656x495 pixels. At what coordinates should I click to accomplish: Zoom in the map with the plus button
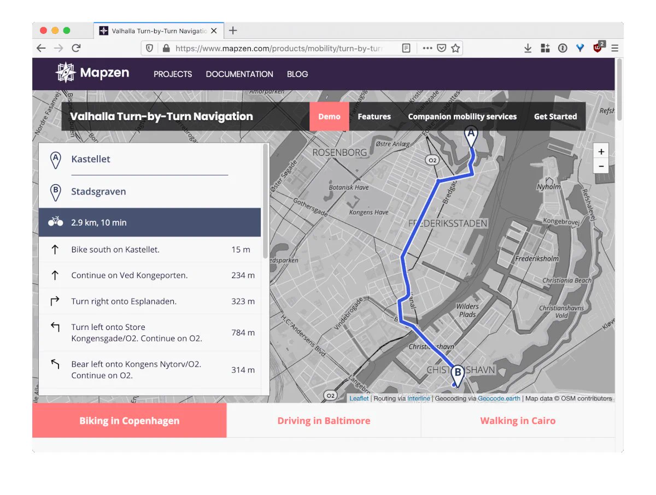tap(601, 152)
